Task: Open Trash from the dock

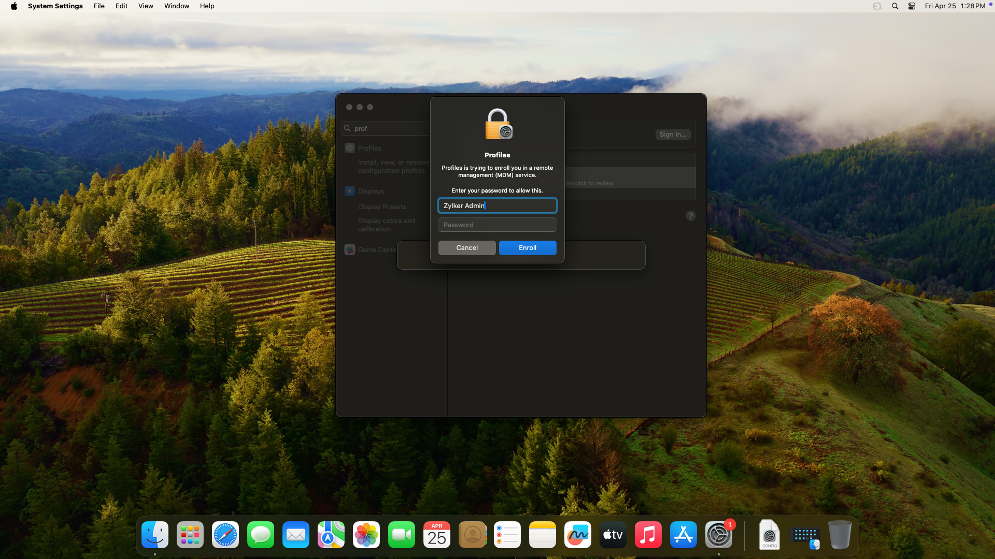Action: 840,535
